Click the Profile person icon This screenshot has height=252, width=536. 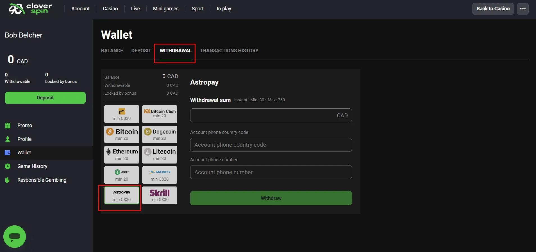pos(8,139)
